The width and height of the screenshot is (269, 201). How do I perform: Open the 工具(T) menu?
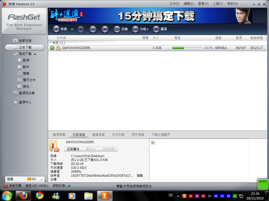coord(218,4)
